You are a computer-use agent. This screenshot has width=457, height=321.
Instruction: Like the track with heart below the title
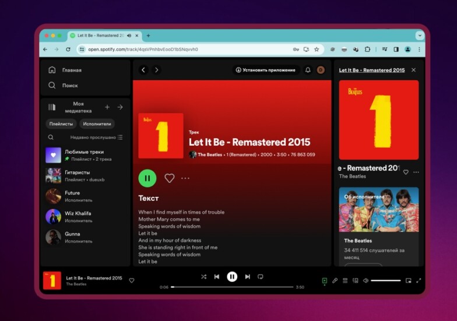[x=169, y=178]
